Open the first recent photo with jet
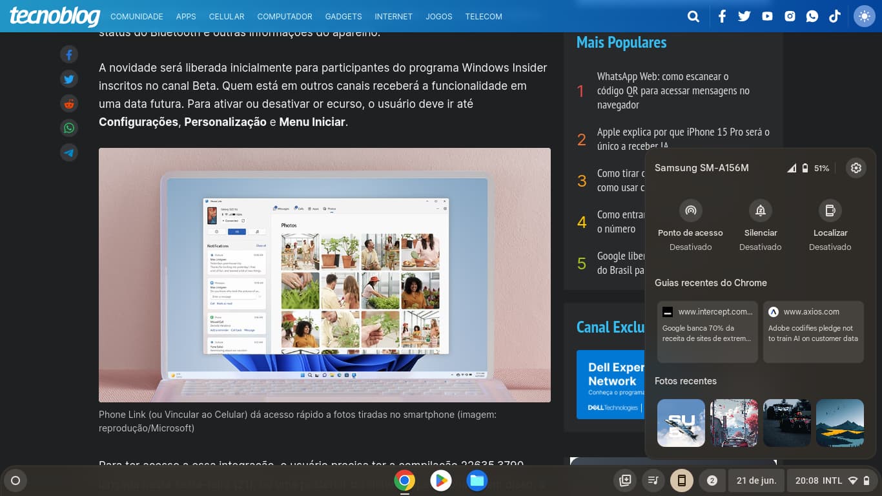Image resolution: width=882 pixels, height=496 pixels. pyautogui.click(x=681, y=423)
